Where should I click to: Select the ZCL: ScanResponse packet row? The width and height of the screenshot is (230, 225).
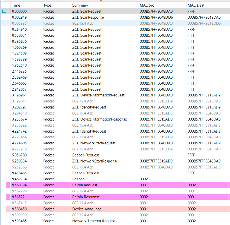[88, 17]
